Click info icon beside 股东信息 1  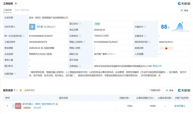point(17,90)
